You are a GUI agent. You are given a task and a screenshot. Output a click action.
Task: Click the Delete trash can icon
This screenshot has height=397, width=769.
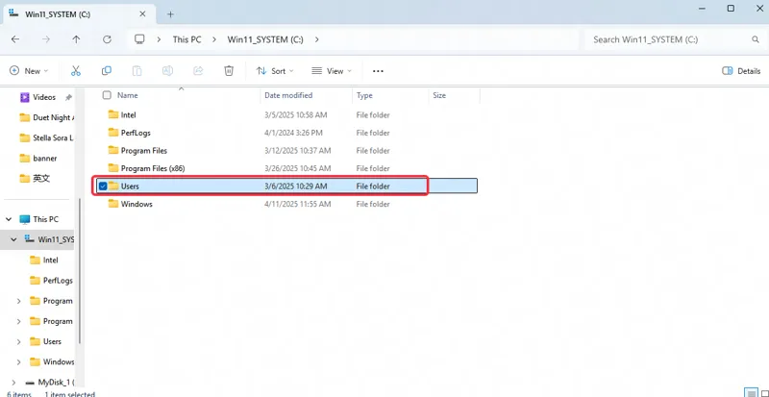(x=229, y=71)
